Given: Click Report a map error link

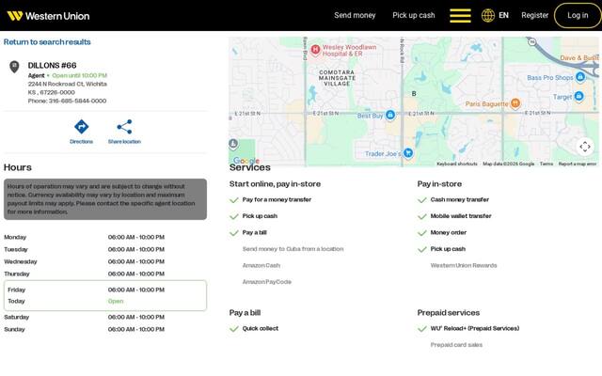Looking at the screenshot, I should [578, 164].
